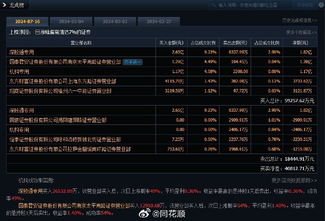The height and width of the screenshot is (221, 325).
Task: Click the 营业部名称 column header
Action: click(81, 43)
